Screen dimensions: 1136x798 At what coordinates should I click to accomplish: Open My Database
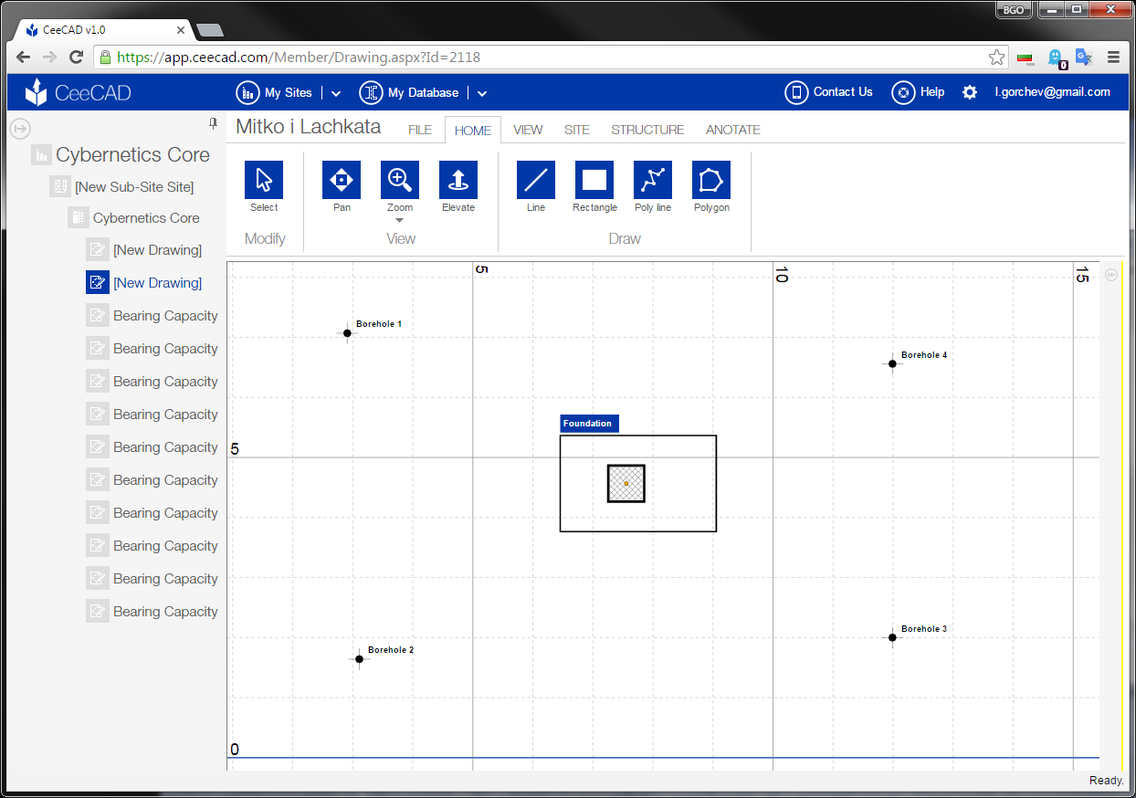[x=409, y=92]
